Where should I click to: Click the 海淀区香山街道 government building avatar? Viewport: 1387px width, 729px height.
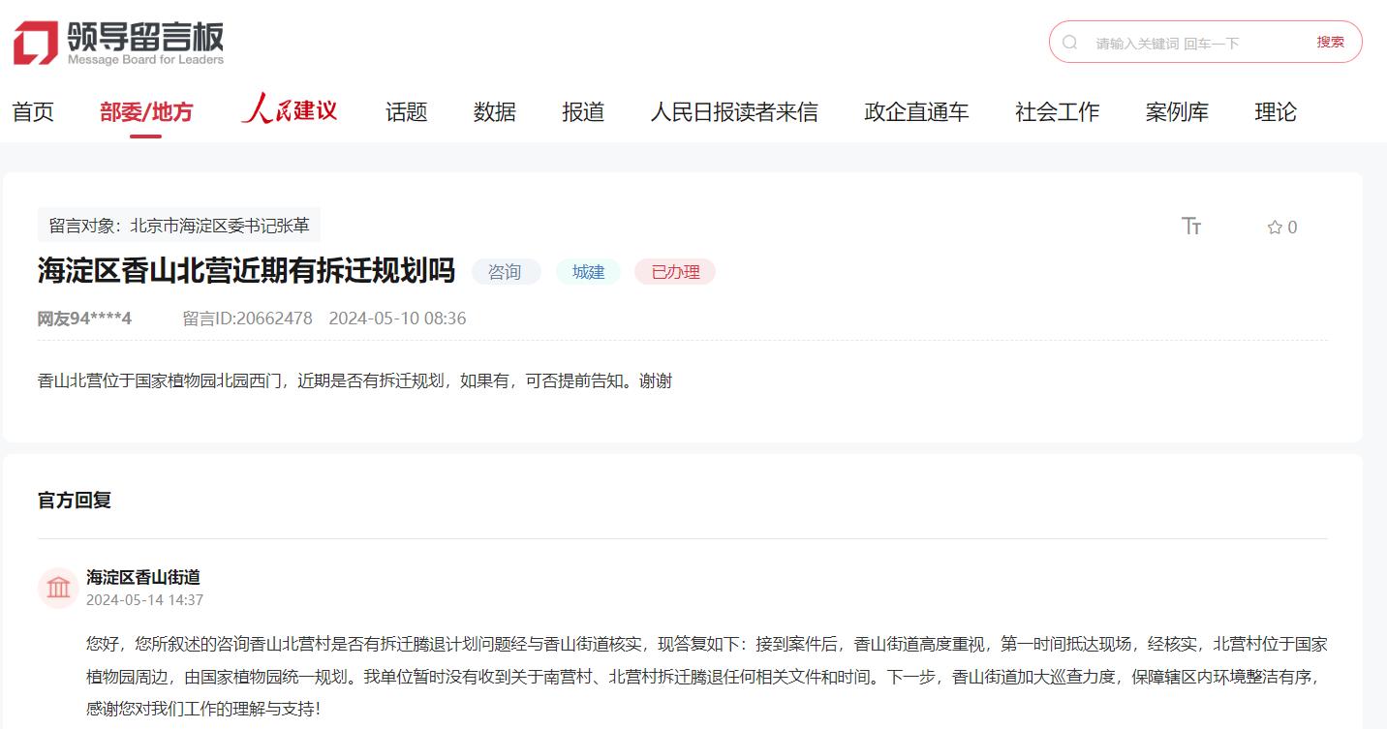pos(58,588)
